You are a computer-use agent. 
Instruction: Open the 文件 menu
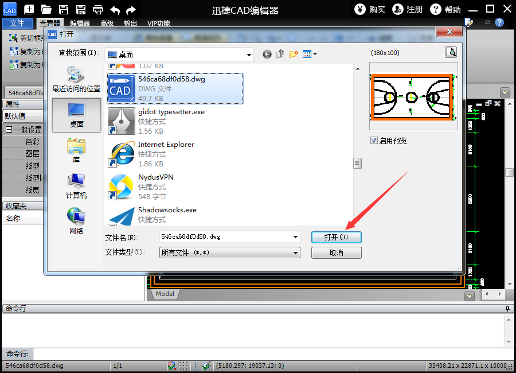17,23
